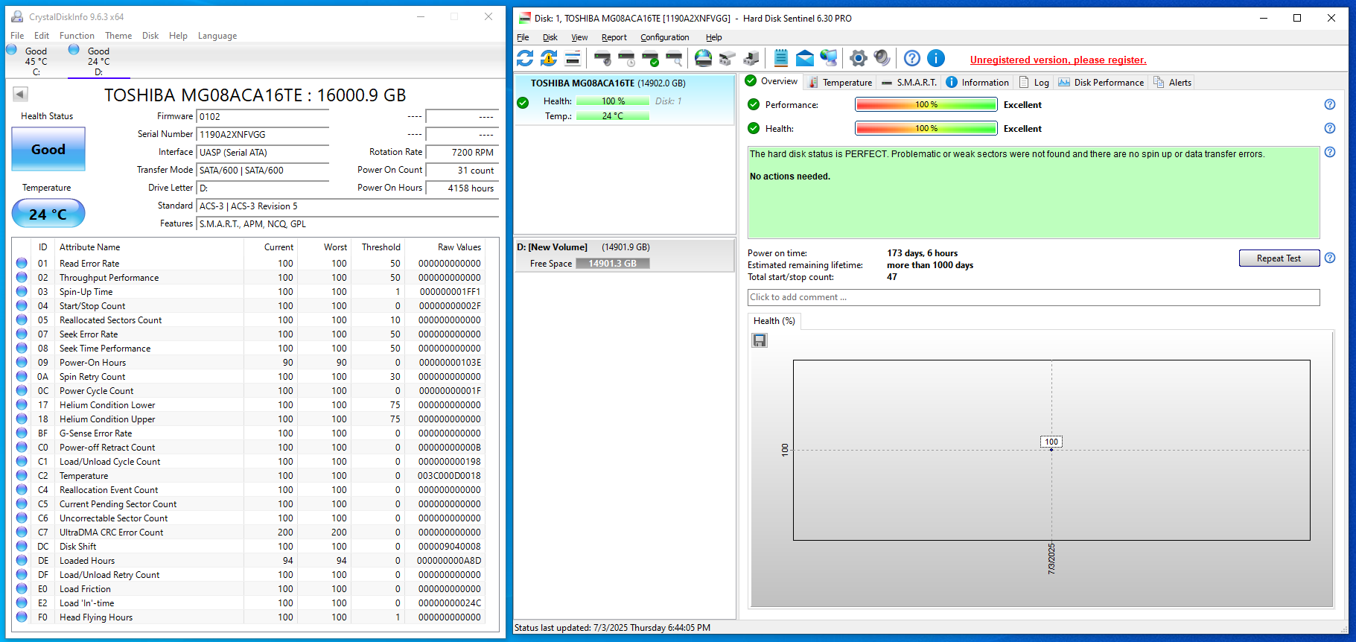Switch to the S.M.A.R.T. tab
The height and width of the screenshot is (642, 1356).
point(908,82)
